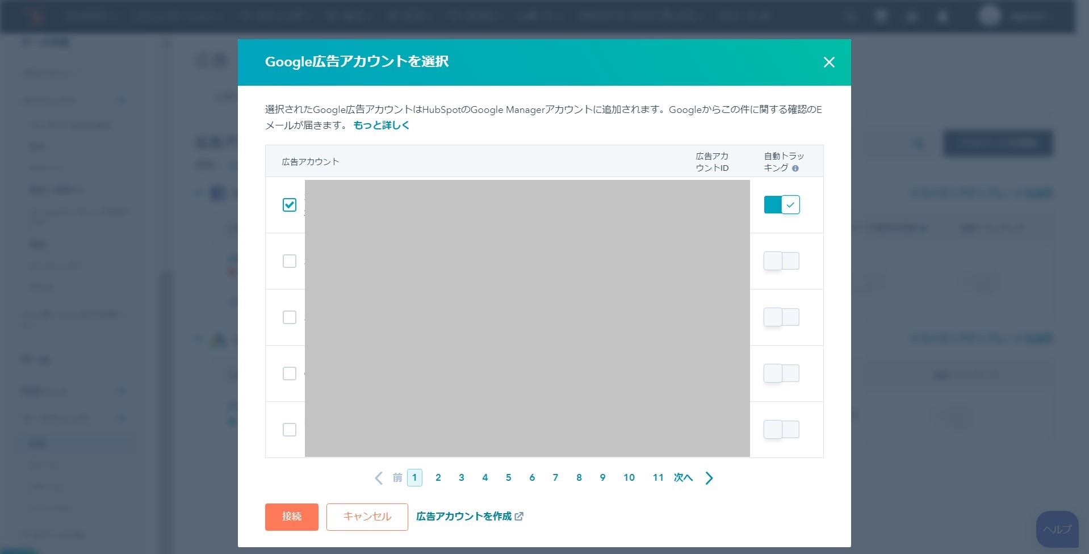
Task: Jump to page 7
Action: click(555, 478)
